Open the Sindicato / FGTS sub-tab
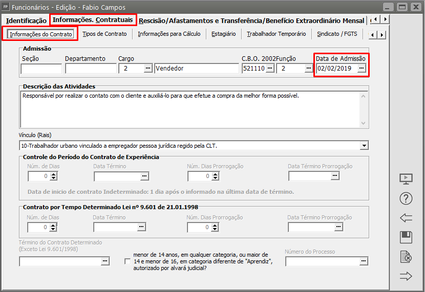Screen dimensions: 425x292 coord(337,34)
